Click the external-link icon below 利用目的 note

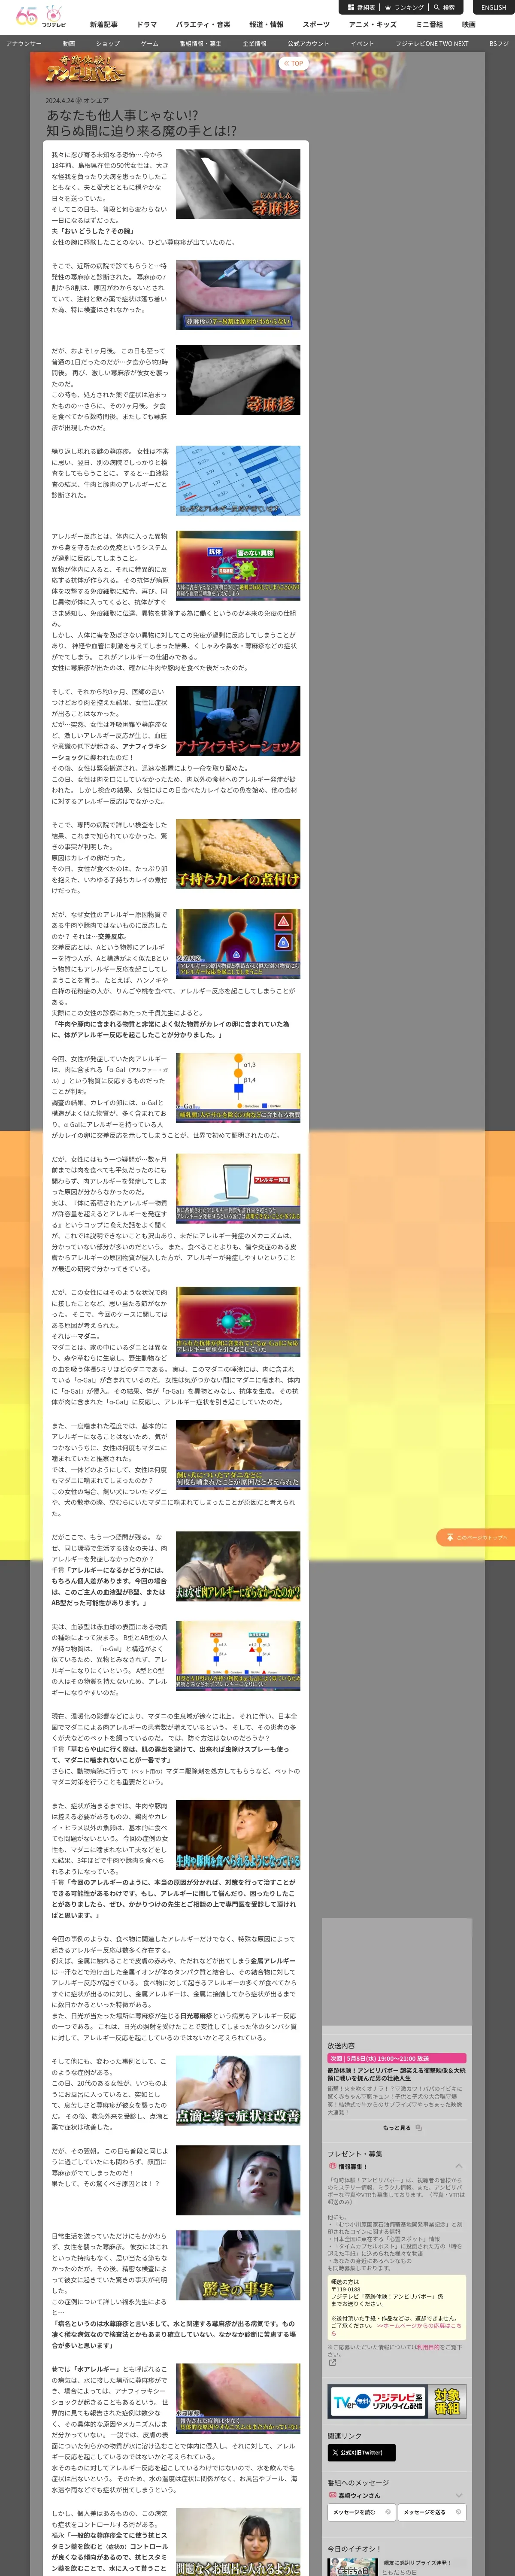click(x=332, y=2362)
